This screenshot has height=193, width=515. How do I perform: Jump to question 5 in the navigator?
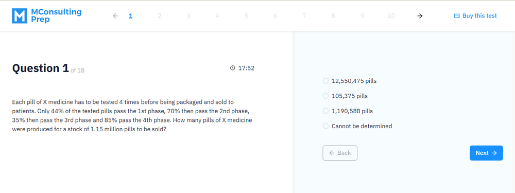point(246,16)
